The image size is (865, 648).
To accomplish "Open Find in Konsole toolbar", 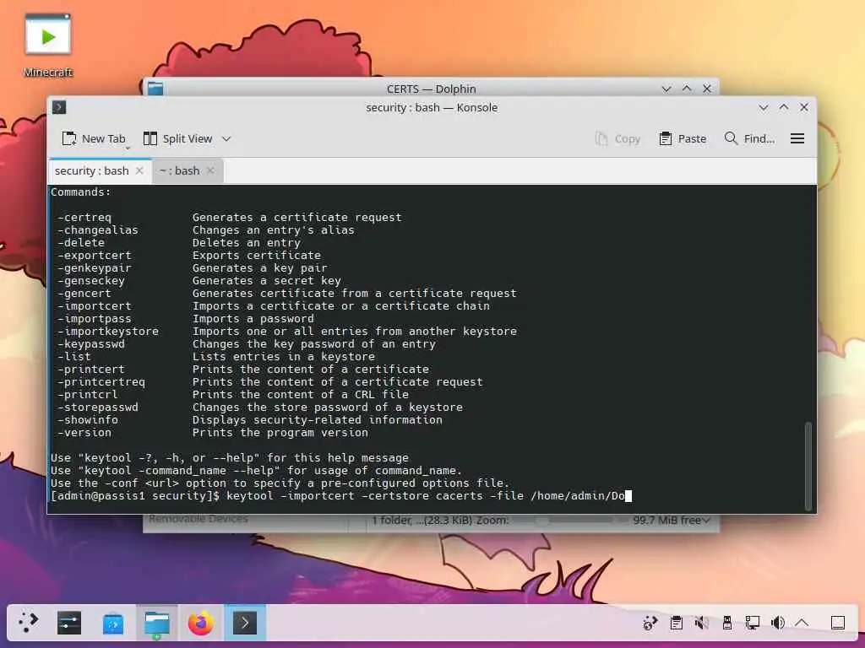I will pos(749,139).
